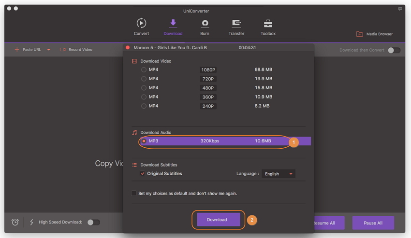Image resolution: width=411 pixels, height=238 pixels.
Task: Open the Toolbox section
Action: pyautogui.click(x=268, y=27)
